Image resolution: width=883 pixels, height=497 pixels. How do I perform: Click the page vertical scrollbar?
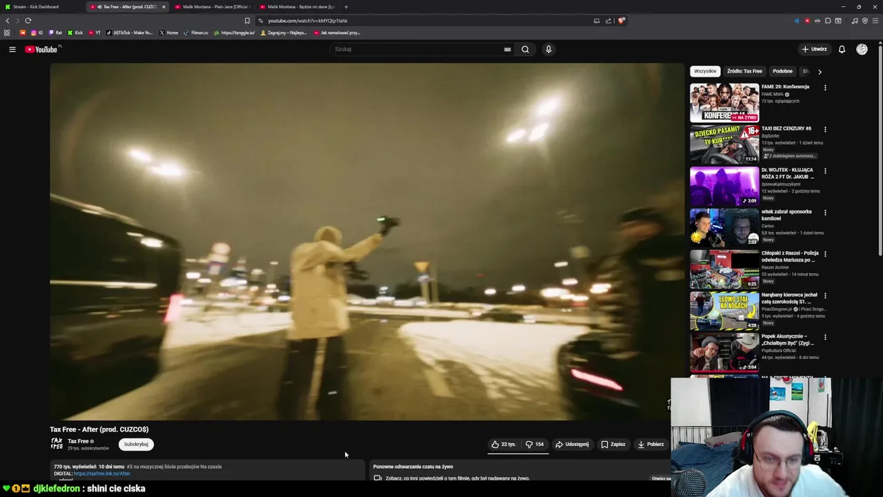pyautogui.click(x=880, y=152)
